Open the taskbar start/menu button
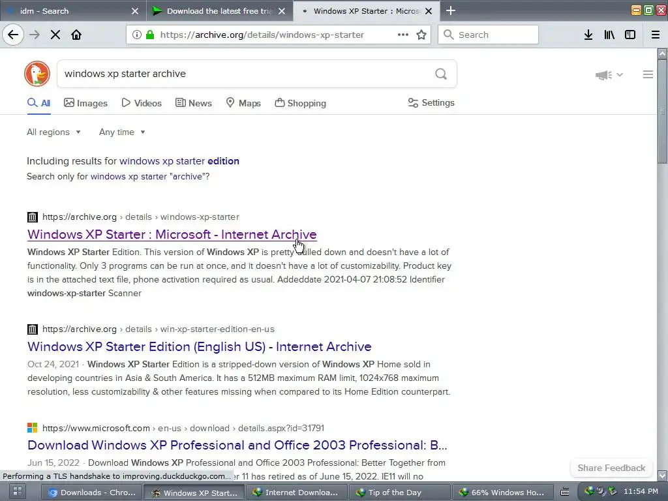The width and height of the screenshot is (668, 501). 18,492
